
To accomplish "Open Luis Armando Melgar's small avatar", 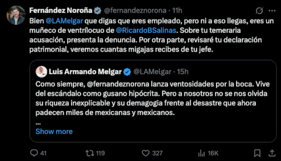I will pyautogui.click(x=41, y=72).
